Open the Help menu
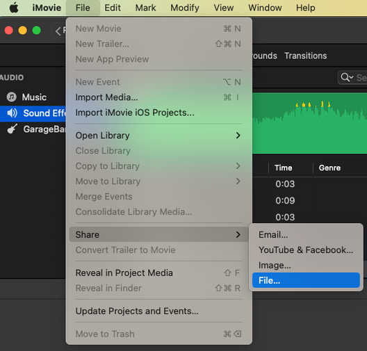Viewport: 367px width, 351px height. tap(305, 8)
